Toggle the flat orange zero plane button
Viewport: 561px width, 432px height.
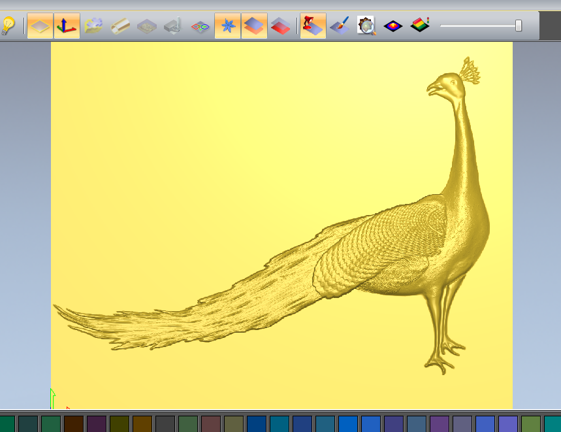click(40, 26)
